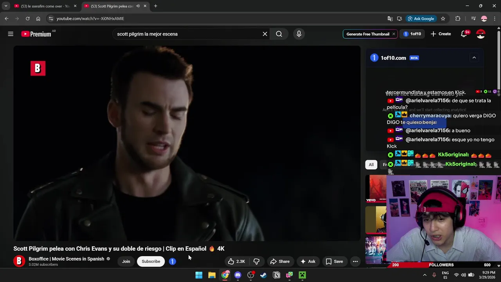Go to YouTube Premium home logo
This screenshot has height=282, width=501.
click(x=36, y=34)
